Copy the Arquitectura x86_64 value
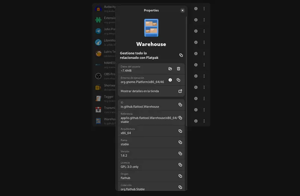 pyautogui.click(x=180, y=131)
